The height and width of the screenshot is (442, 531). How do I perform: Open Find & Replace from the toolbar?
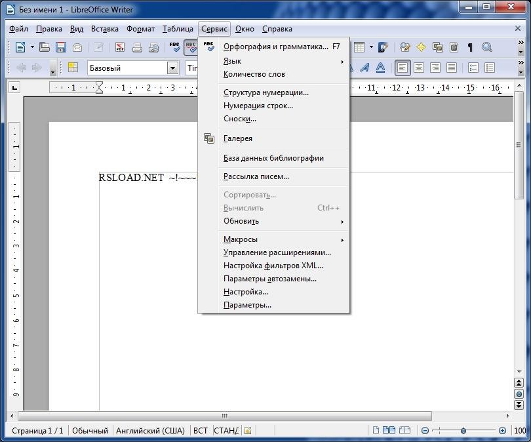(405, 47)
